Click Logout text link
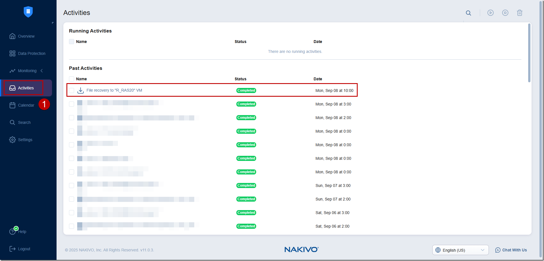This screenshot has height=261, width=544. [24, 249]
